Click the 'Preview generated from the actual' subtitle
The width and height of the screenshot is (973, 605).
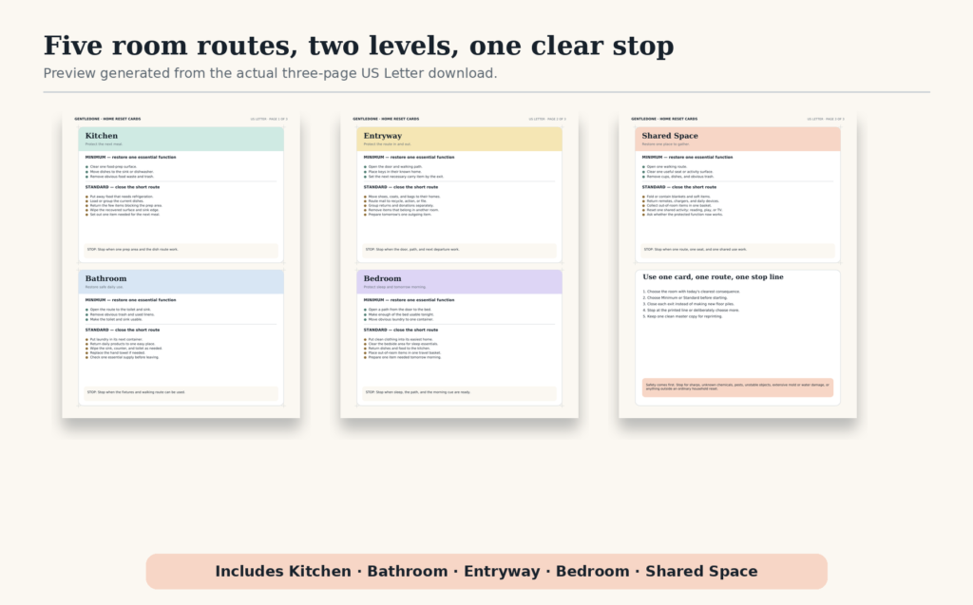[x=270, y=73]
